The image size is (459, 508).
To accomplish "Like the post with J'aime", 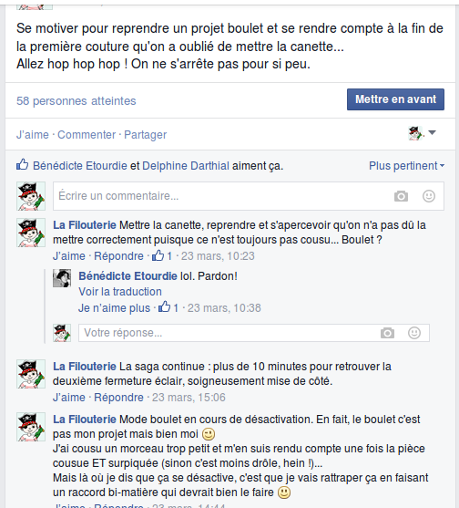I will tap(33, 134).
